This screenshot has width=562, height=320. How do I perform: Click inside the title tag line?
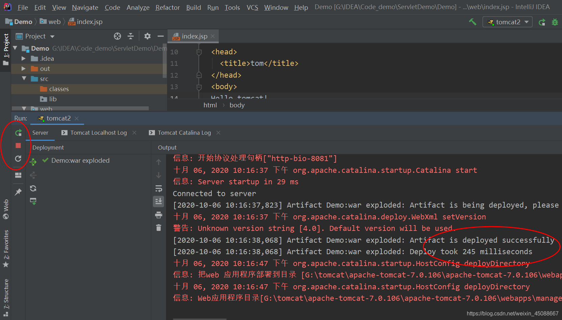tap(259, 63)
